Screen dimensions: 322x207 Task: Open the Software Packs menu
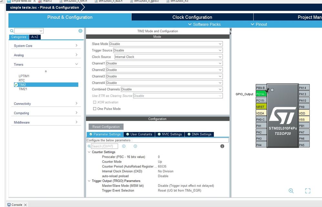(x=205, y=24)
